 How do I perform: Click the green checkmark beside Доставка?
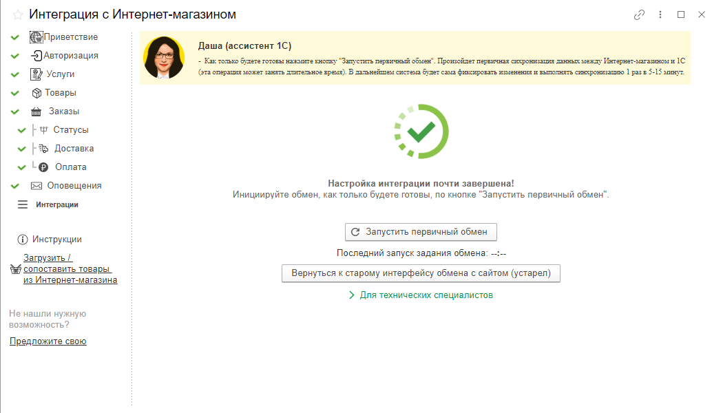tap(21, 149)
